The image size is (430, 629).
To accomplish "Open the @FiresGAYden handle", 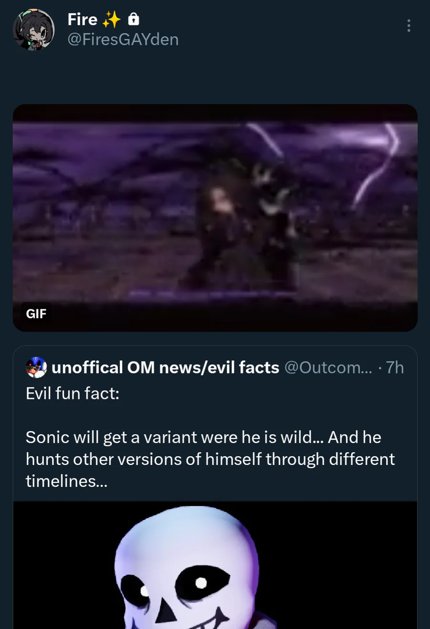I will click(x=123, y=39).
